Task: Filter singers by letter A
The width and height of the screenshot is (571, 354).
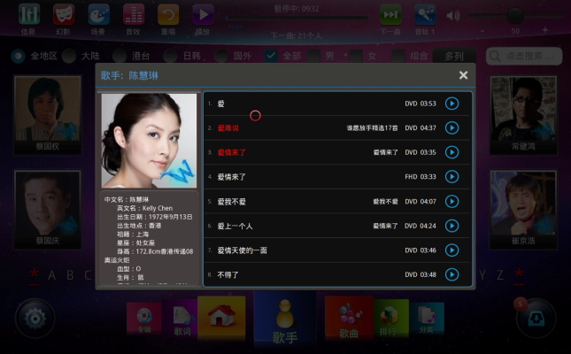Action: [51, 275]
